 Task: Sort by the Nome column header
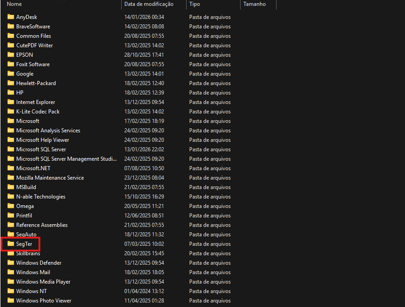click(x=14, y=4)
